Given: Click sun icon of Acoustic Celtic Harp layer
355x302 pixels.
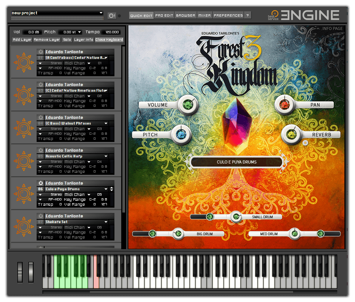Looking at the screenshot, I should (x=24, y=161).
